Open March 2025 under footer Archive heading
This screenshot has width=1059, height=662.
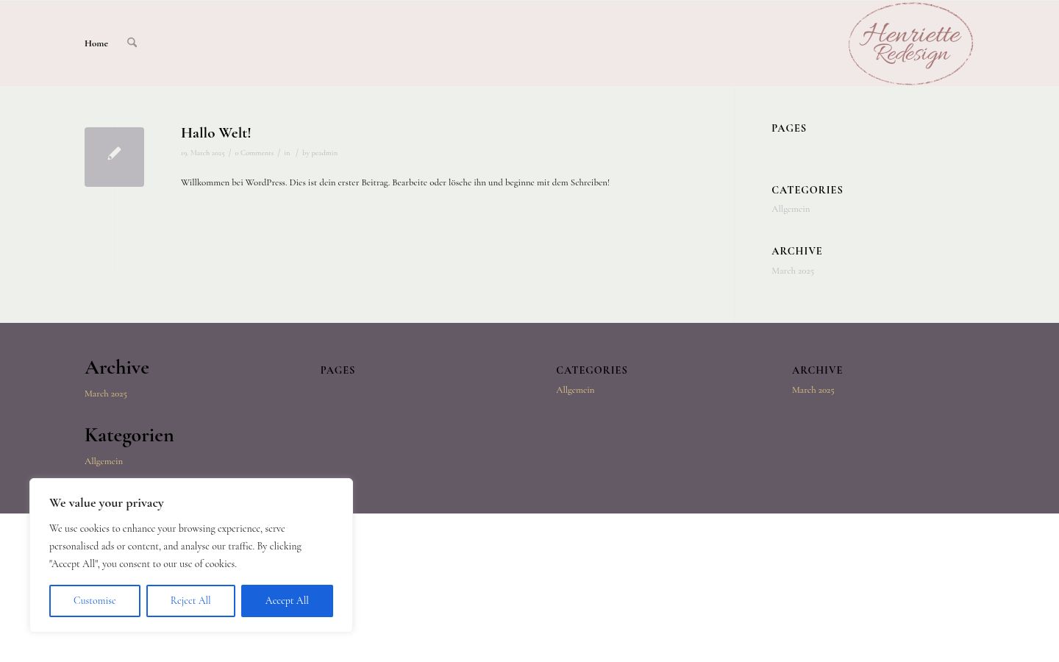click(x=106, y=394)
